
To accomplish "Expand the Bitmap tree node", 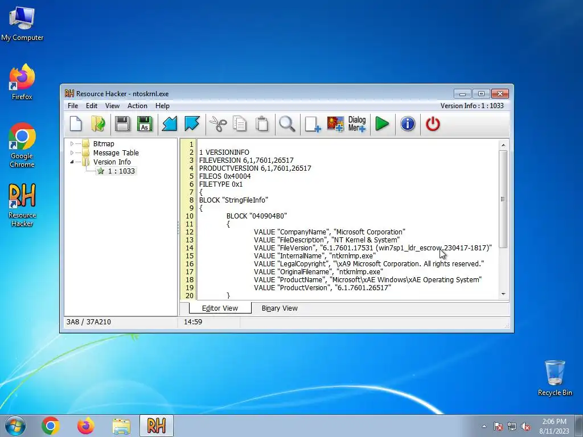I will pyautogui.click(x=72, y=143).
